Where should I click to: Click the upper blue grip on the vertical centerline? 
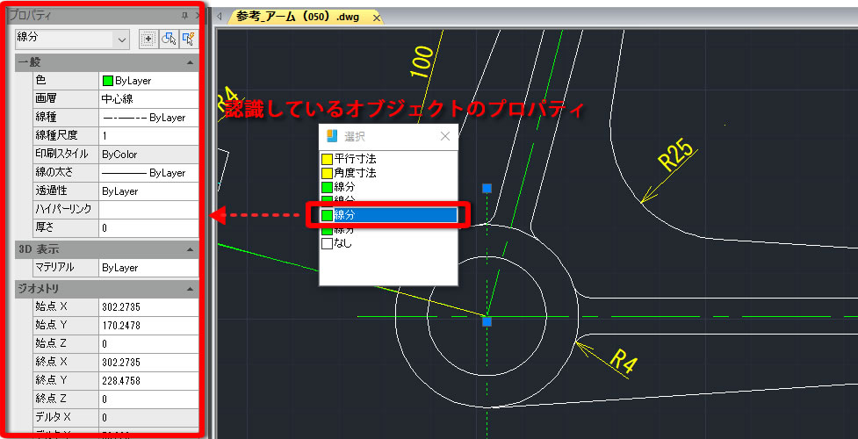point(487,188)
